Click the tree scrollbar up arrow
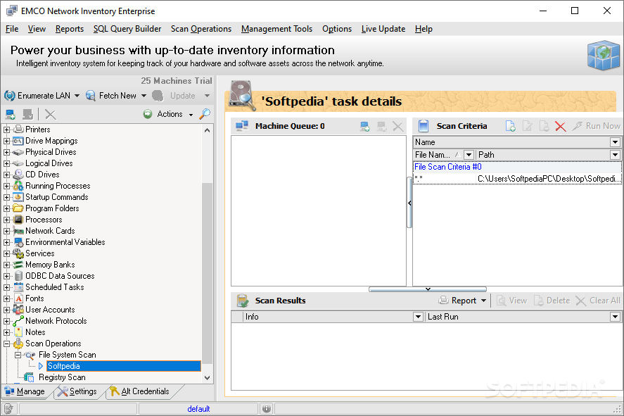The width and height of the screenshot is (624, 416). 207,130
